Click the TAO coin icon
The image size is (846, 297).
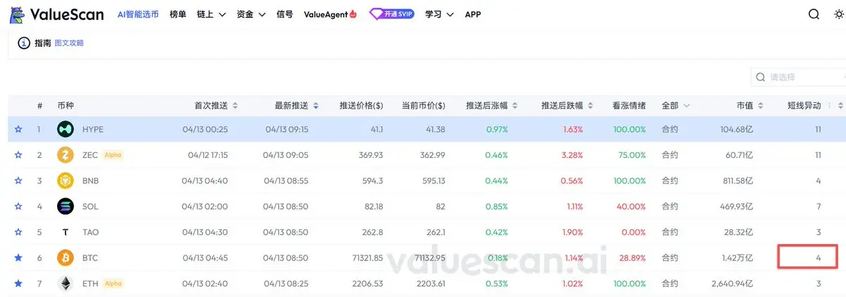pyautogui.click(x=66, y=232)
